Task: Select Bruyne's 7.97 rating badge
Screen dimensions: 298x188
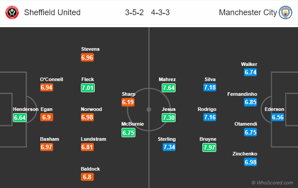Action: click(x=209, y=147)
